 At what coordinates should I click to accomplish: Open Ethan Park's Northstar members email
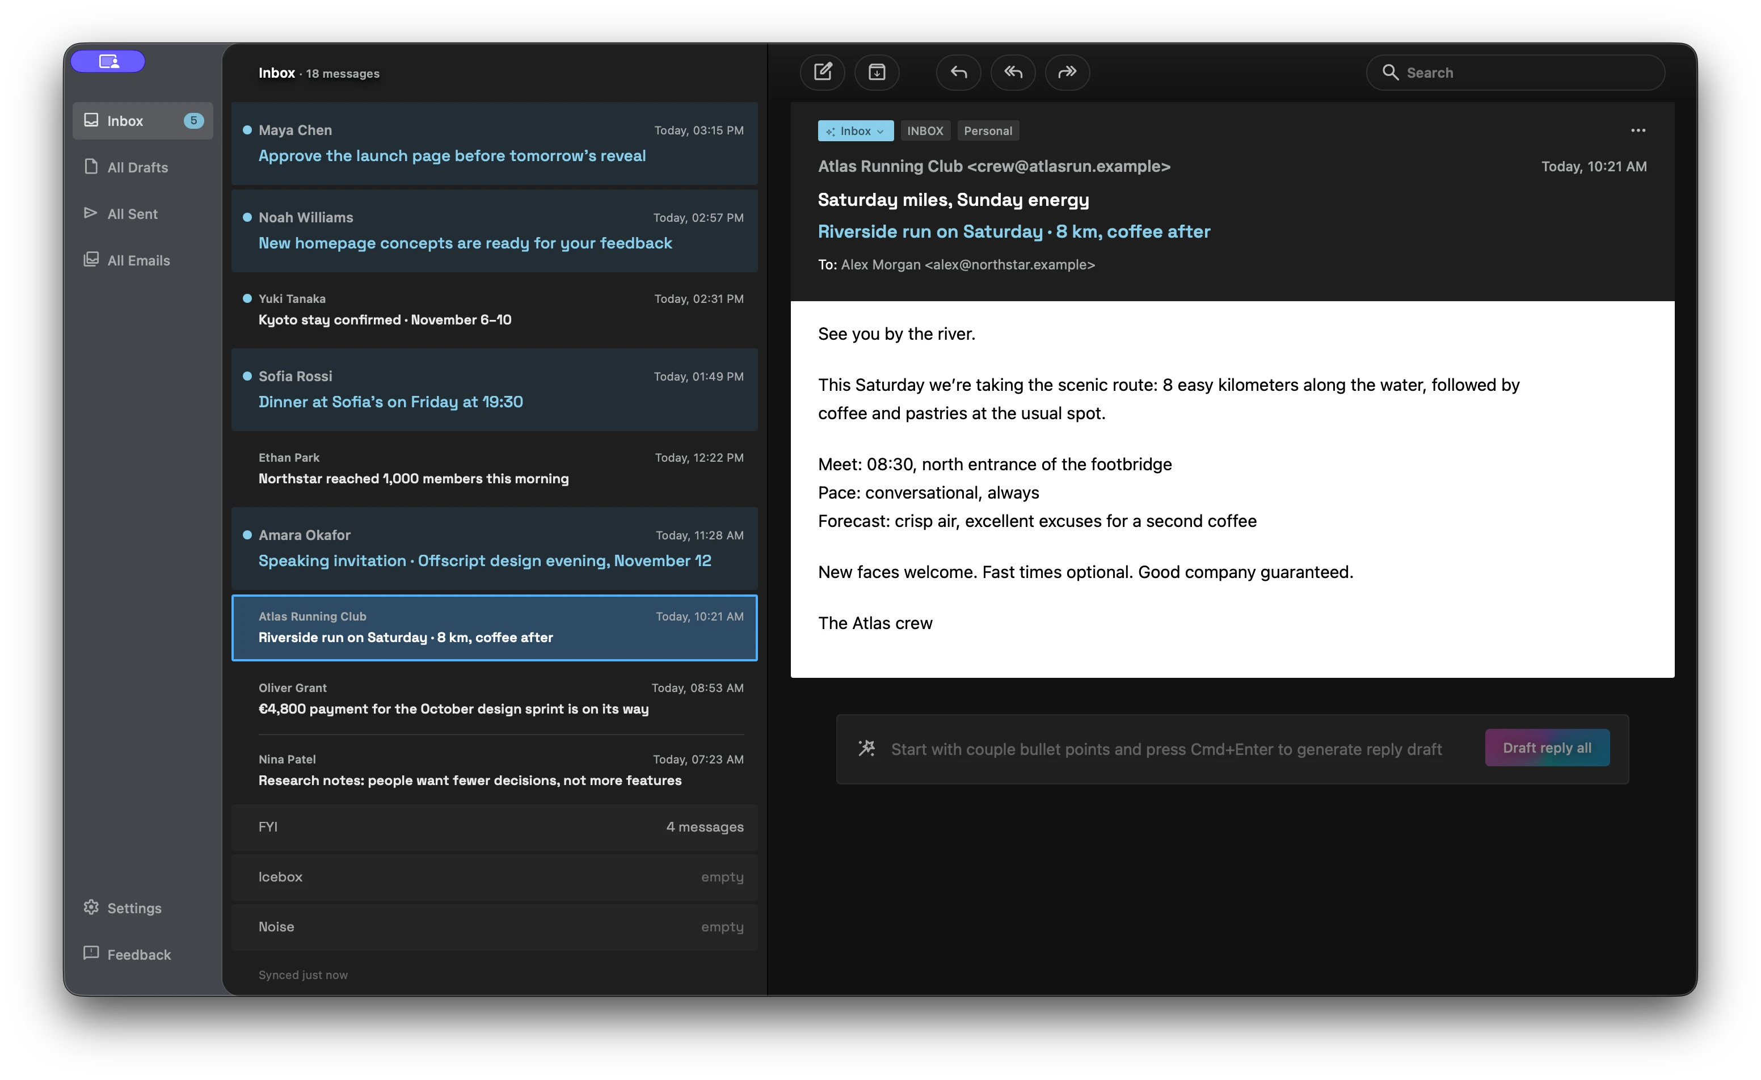pyautogui.click(x=495, y=468)
